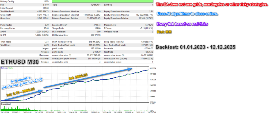
Task: Click the Sharpe Ratio value 109.00
Action: [x=97, y=28]
